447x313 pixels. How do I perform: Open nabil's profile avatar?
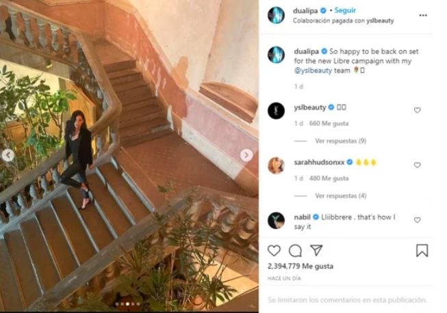pyautogui.click(x=276, y=221)
